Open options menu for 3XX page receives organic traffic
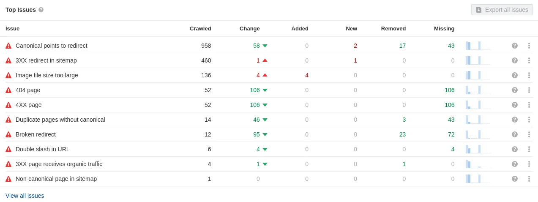Screen dimensions: 538x202 click(529, 164)
